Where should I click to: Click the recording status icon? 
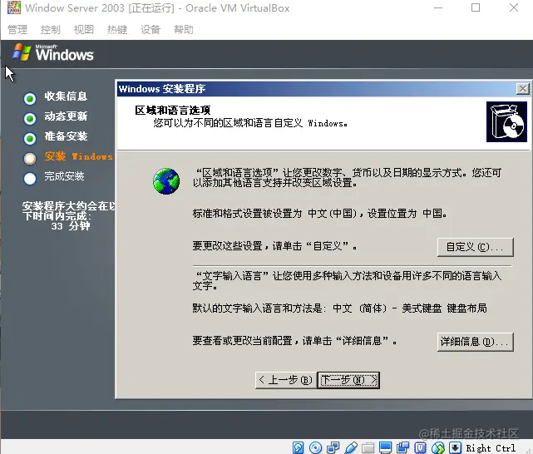402,447
